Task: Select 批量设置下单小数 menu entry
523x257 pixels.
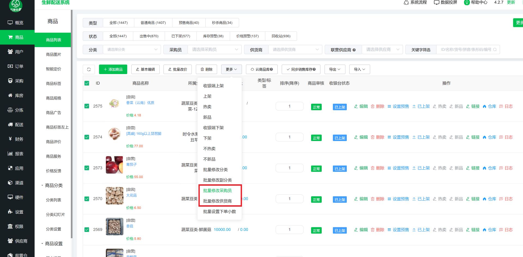Action: coord(220,212)
